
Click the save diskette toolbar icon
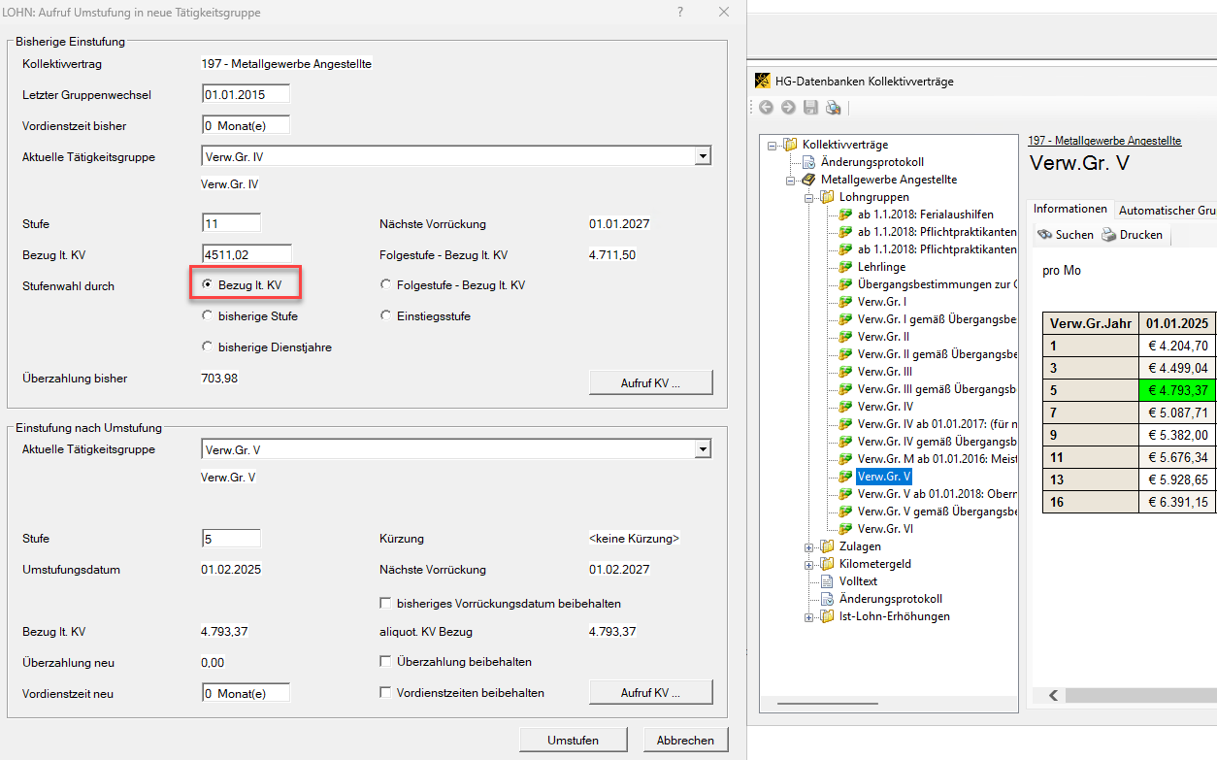pyautogui.click(x=809, y=108)
